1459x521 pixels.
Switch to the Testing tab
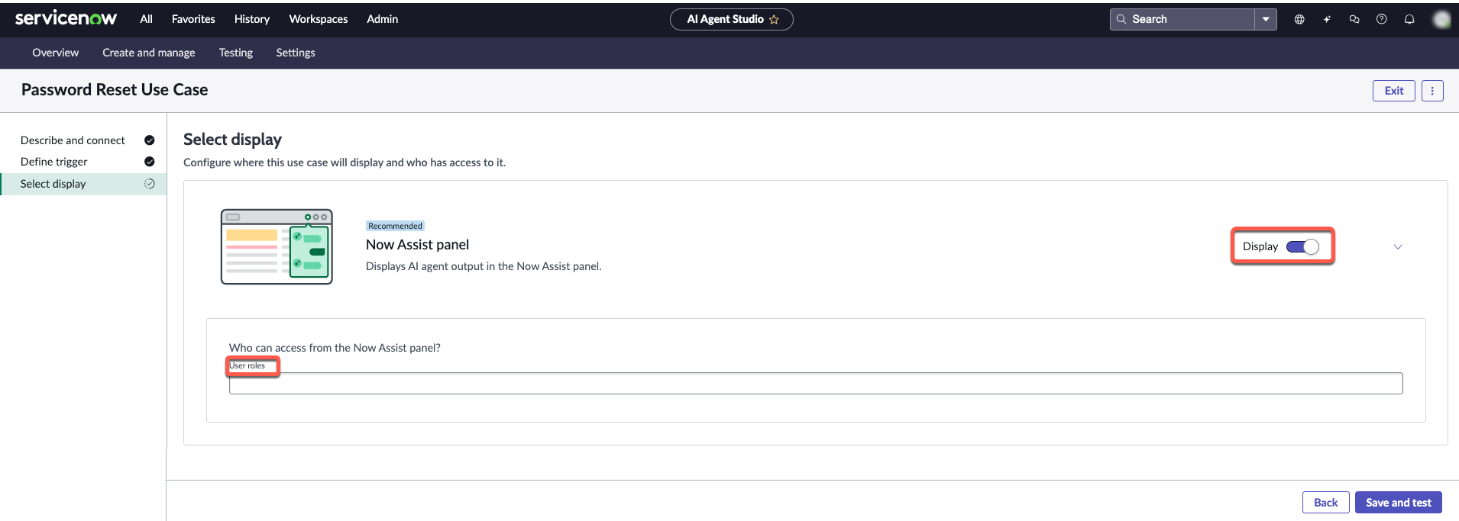click(235, 53)
